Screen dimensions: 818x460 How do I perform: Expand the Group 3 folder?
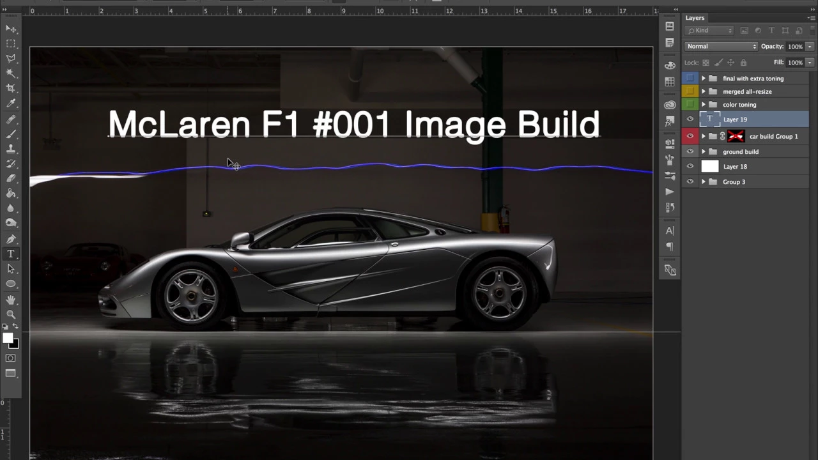pos(704,182)
